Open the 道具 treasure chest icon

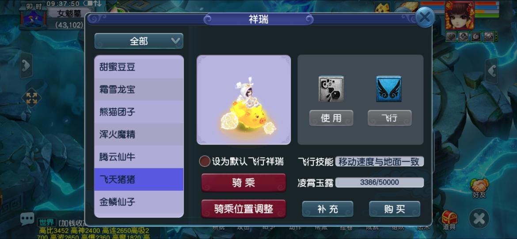tap(449, 220)
